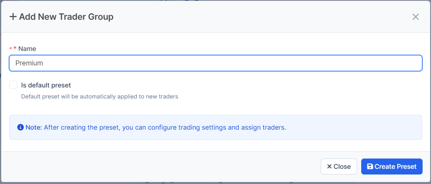431x184 pixels.
Task: Dismiss the dialog with the top-right X icon
Action: pyautogui.click(x=415, y=17)
